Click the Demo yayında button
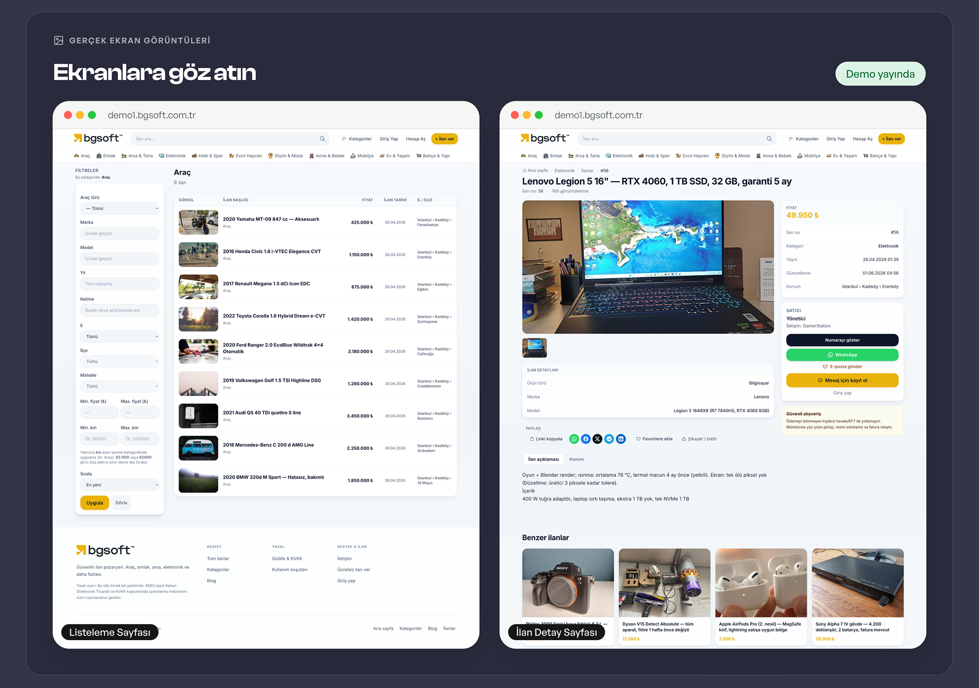 pyautogui.click(x=880, y=74)
